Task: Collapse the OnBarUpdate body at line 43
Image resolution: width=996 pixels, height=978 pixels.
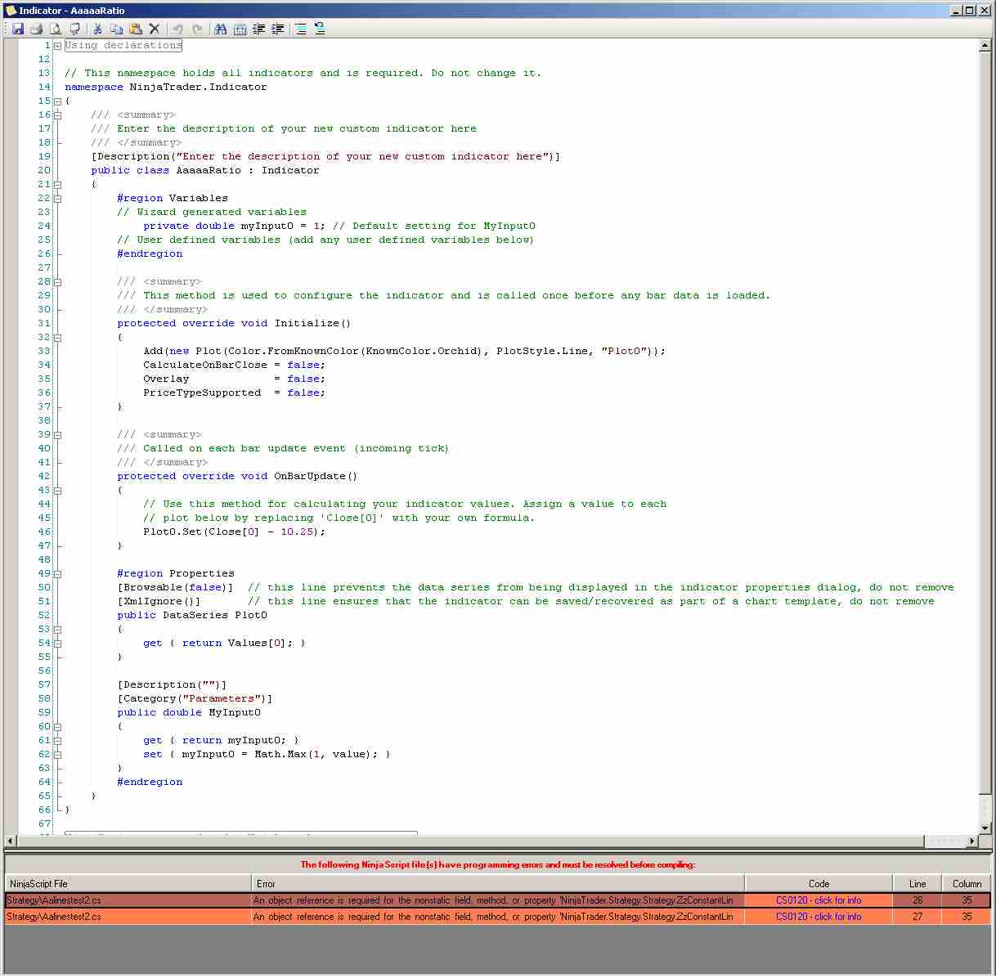Action: [x=57, y=491]
